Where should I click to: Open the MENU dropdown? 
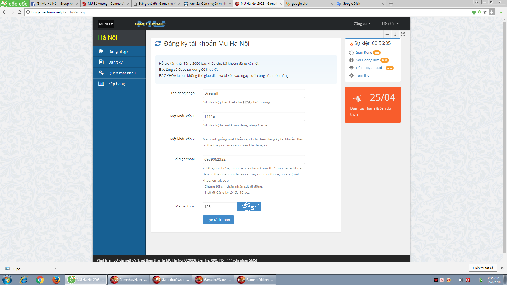(106, 24)
